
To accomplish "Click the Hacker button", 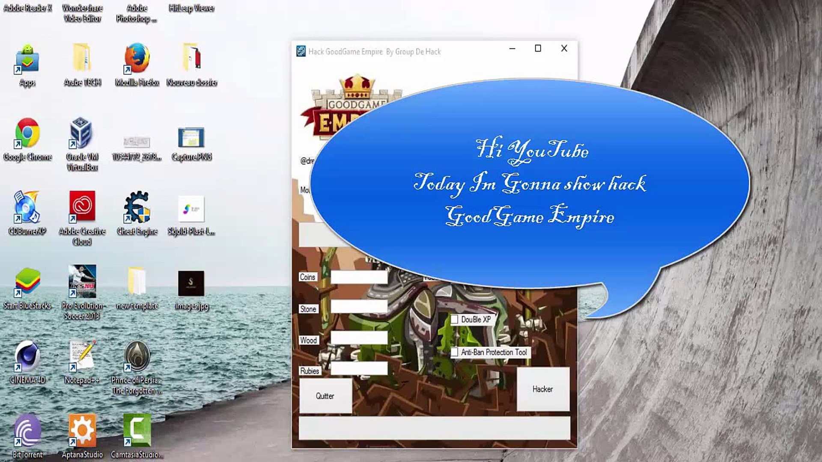I will [x=543, y=389].
